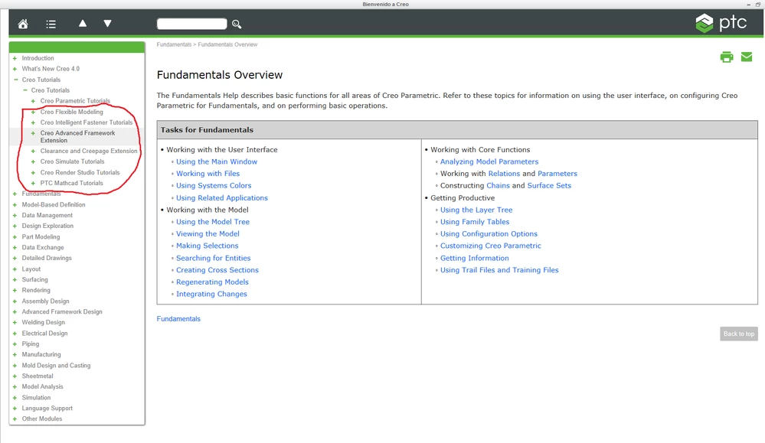Expand What's New Creo 4.0 node

tap(15, 69)
